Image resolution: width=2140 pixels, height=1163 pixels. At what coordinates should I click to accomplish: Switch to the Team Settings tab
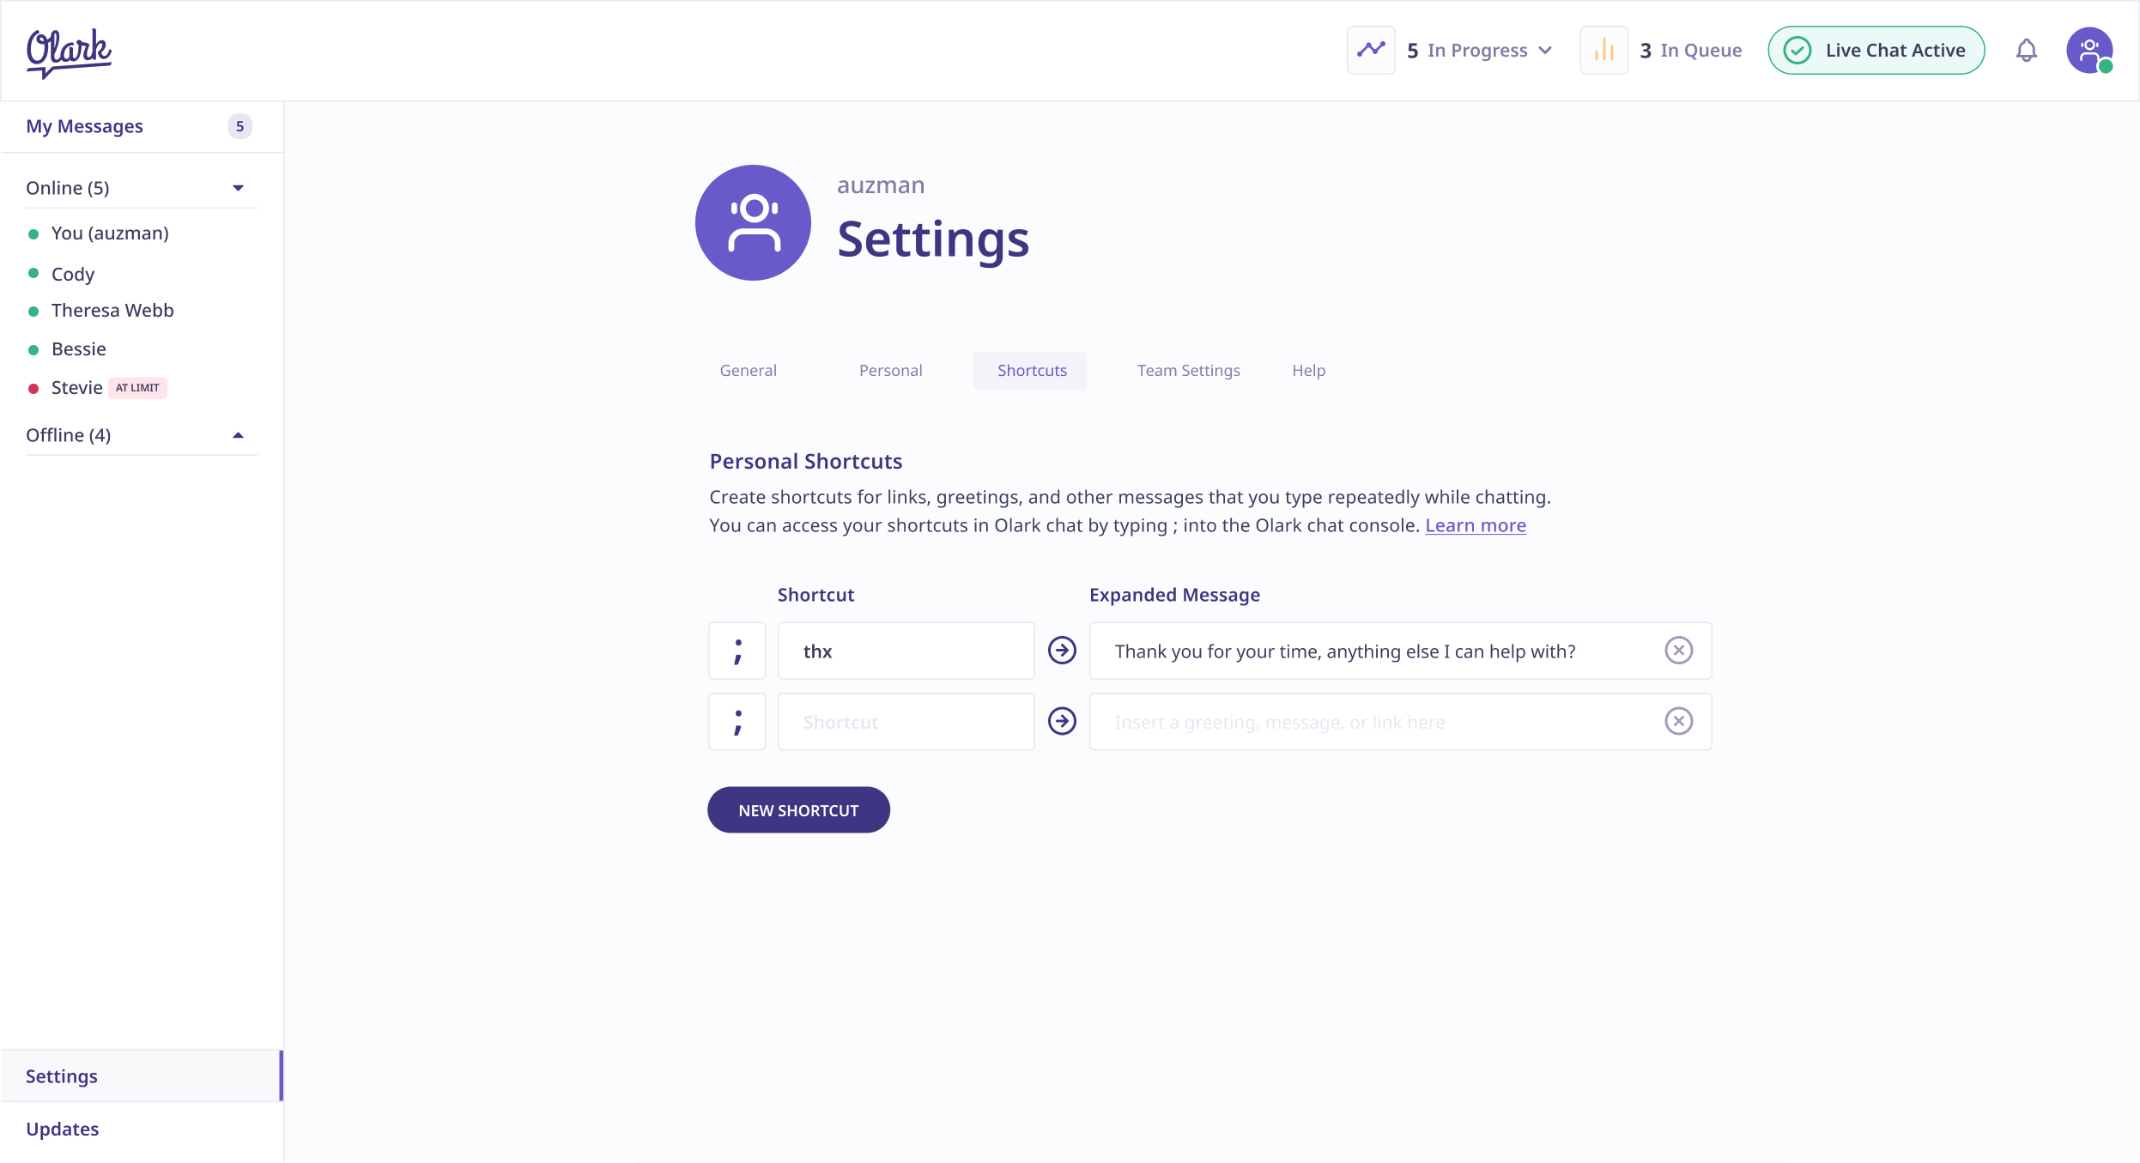point(1187,370)
